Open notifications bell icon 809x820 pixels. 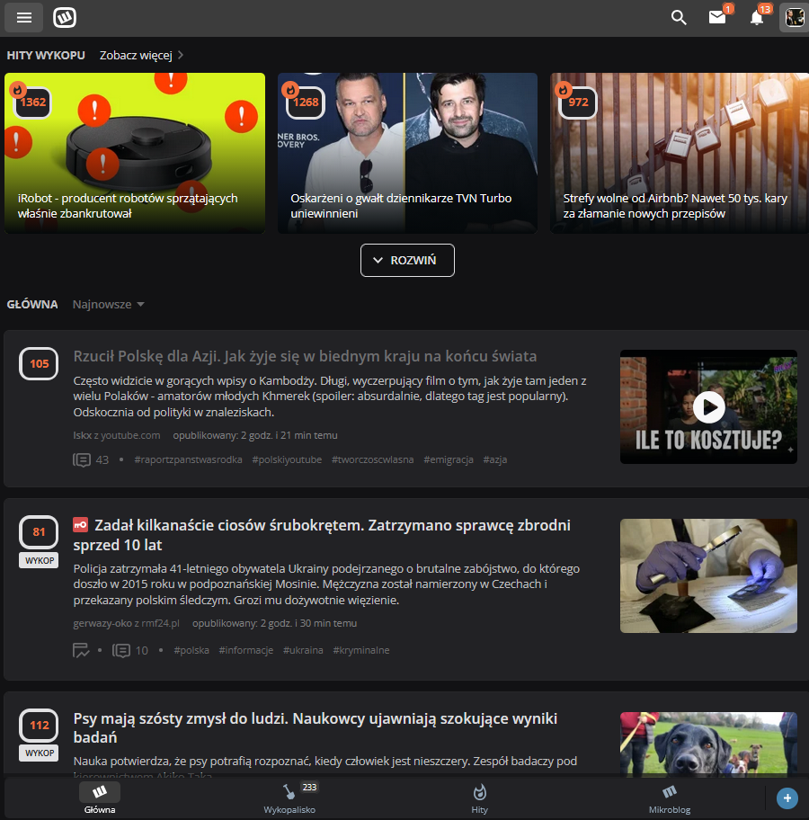click(x=757, y=17)
